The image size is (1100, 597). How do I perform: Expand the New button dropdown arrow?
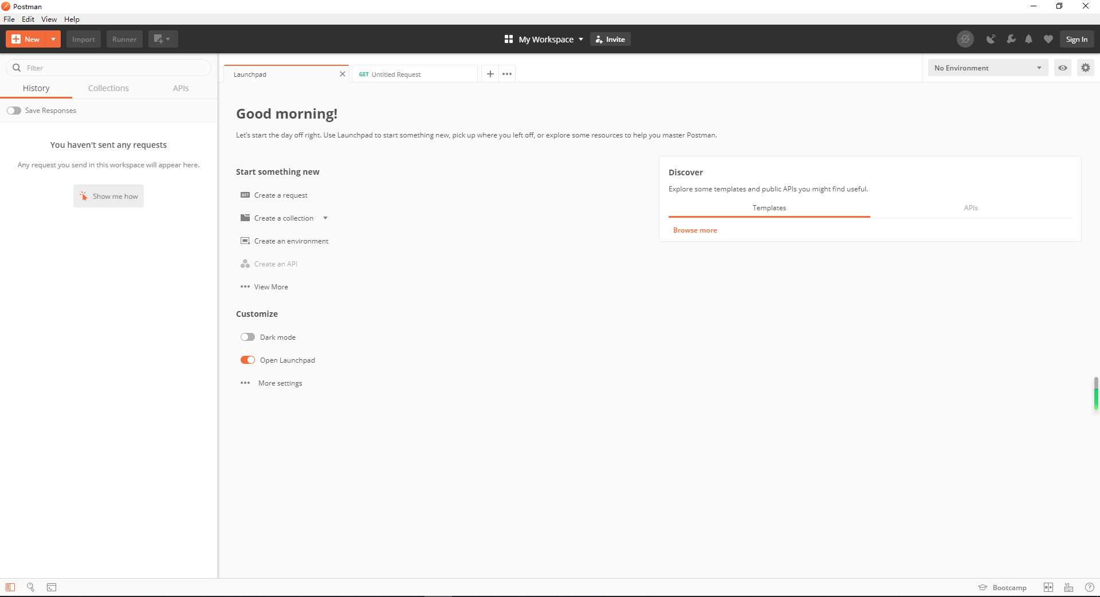pyautogui.click(x=53, y=39)
